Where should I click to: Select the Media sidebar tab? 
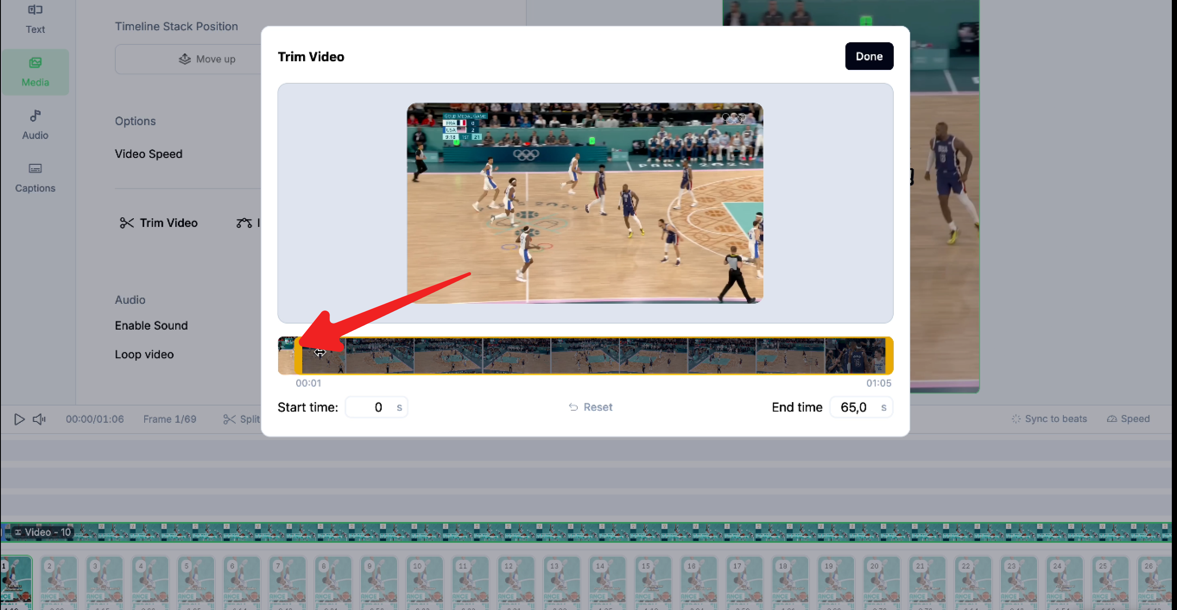(x=35, y=72)
